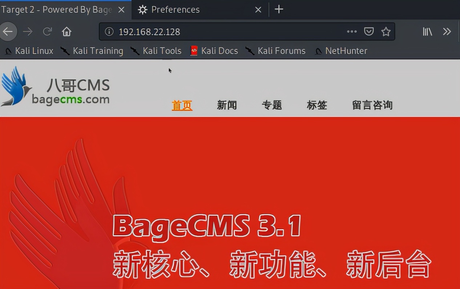
Task: Bookmark this page with the star
Action: coord(385,32)
